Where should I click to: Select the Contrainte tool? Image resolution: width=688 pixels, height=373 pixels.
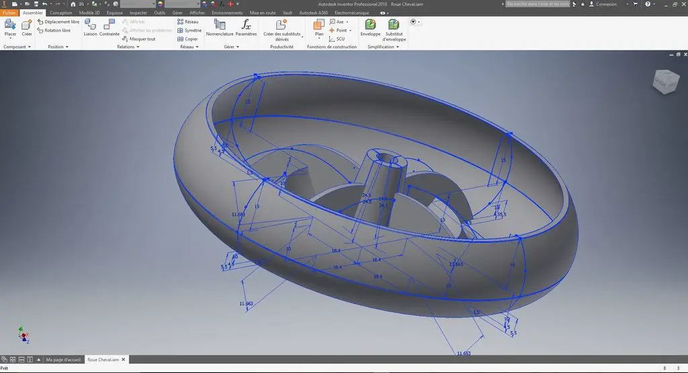pyautogui.click(x=110, y=25)
